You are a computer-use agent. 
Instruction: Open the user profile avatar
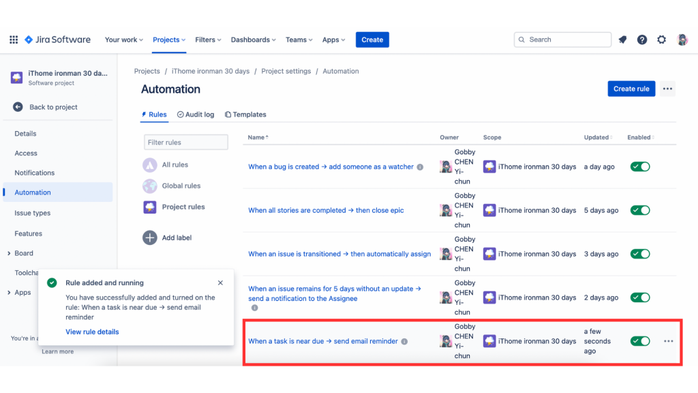(682, 40)
